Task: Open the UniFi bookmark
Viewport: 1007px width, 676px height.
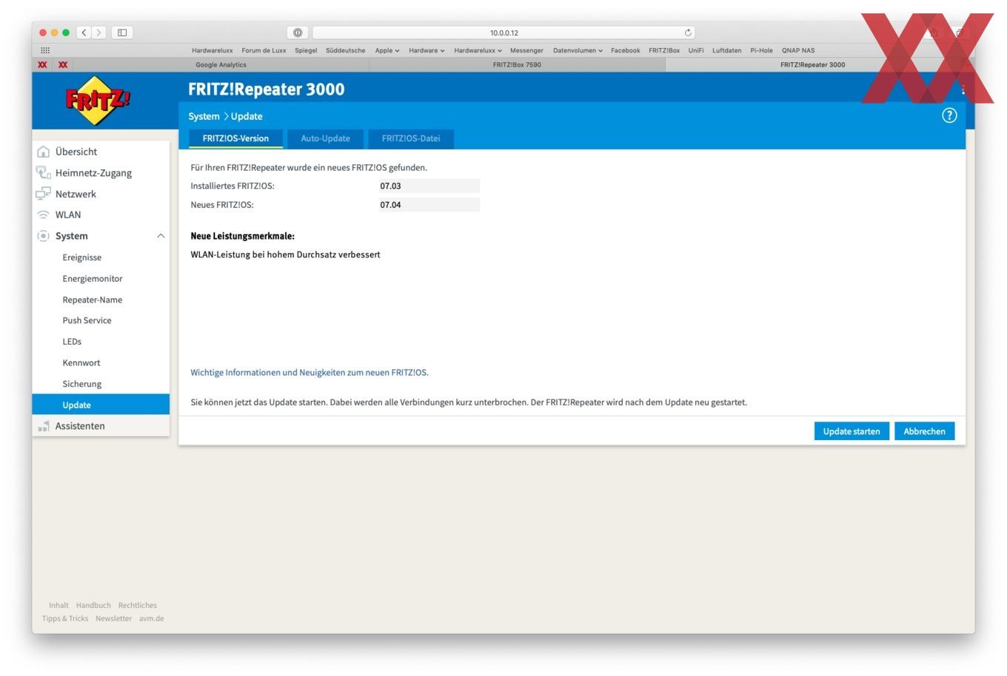Action: pos(696,50)
